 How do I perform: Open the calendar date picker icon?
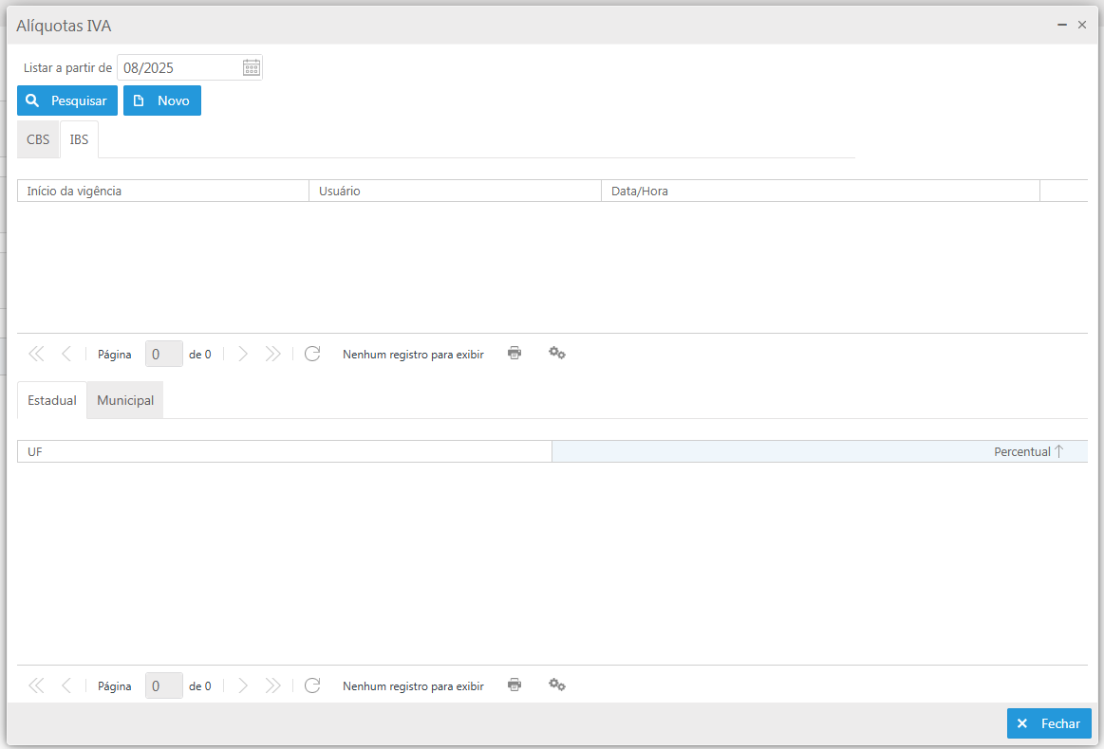(x=251, y=67)
